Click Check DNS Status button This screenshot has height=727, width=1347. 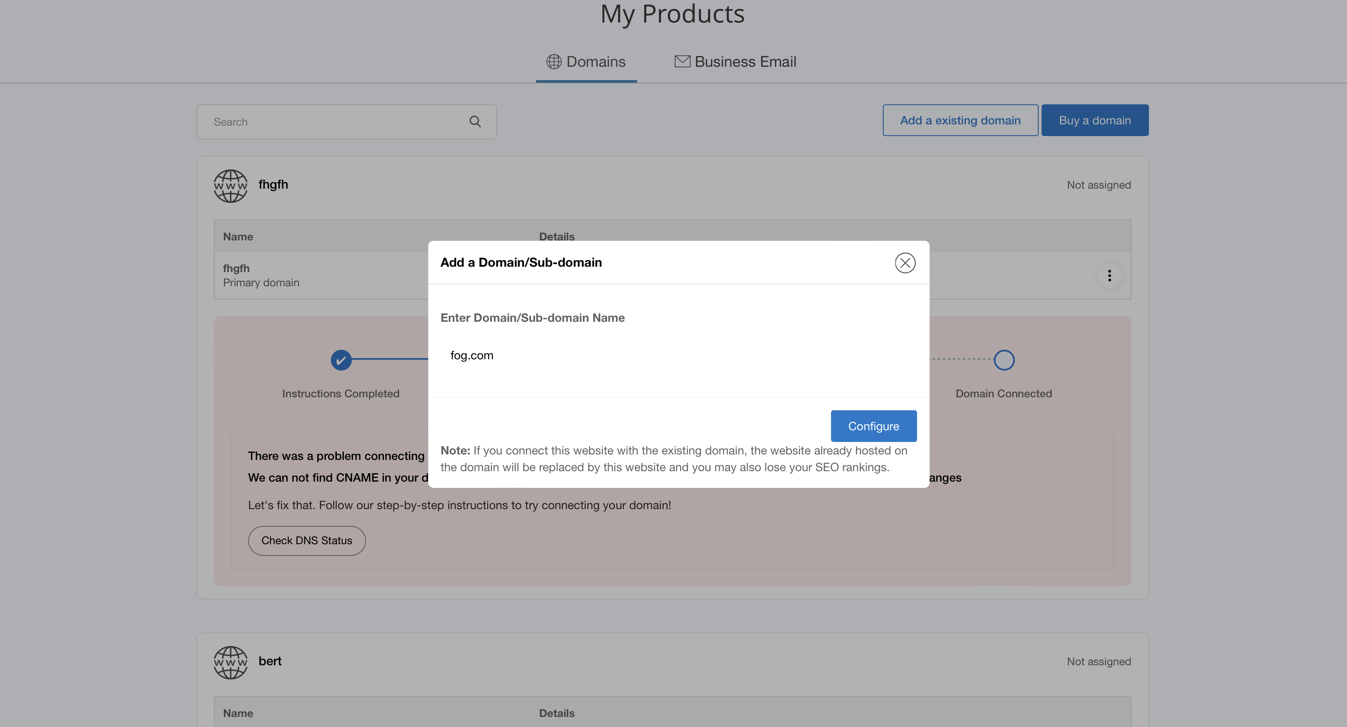[306, 540]
